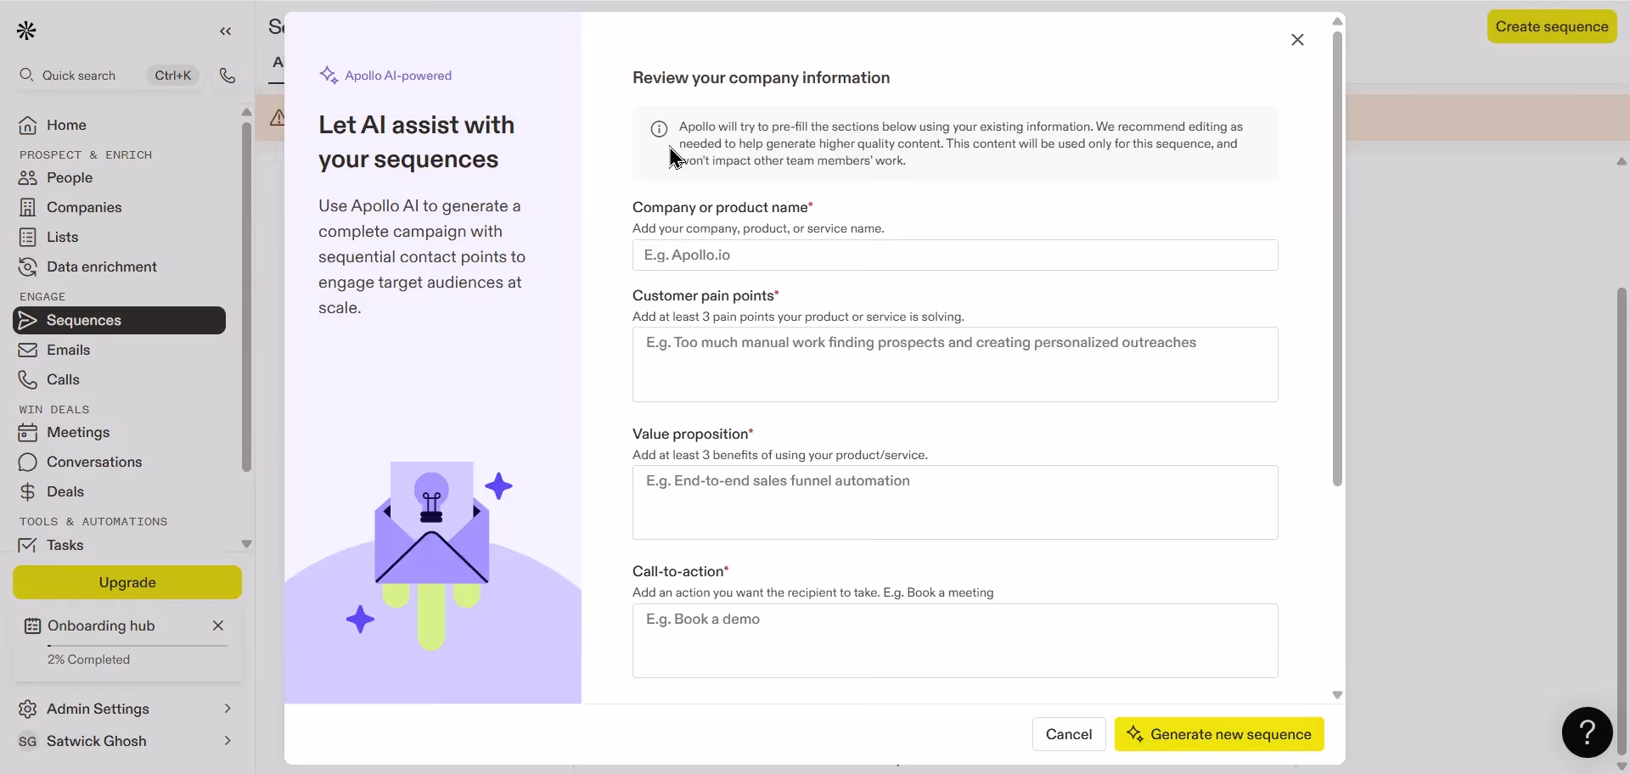Click the Cancel button
This screenshot has width=1630, height=774.
click(x=1069, y=735)
